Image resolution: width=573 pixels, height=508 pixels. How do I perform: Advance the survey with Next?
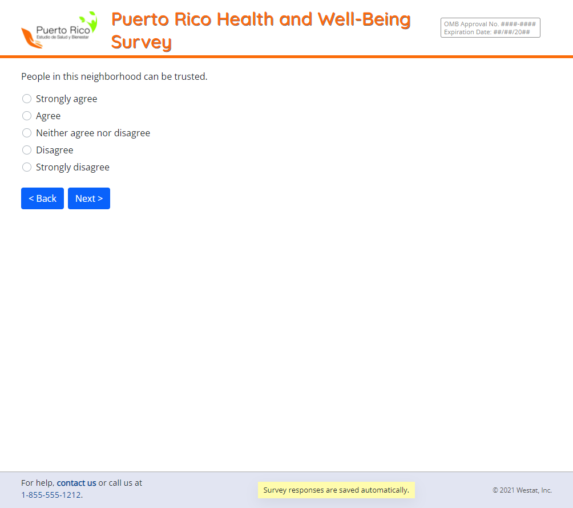[89, 198]
